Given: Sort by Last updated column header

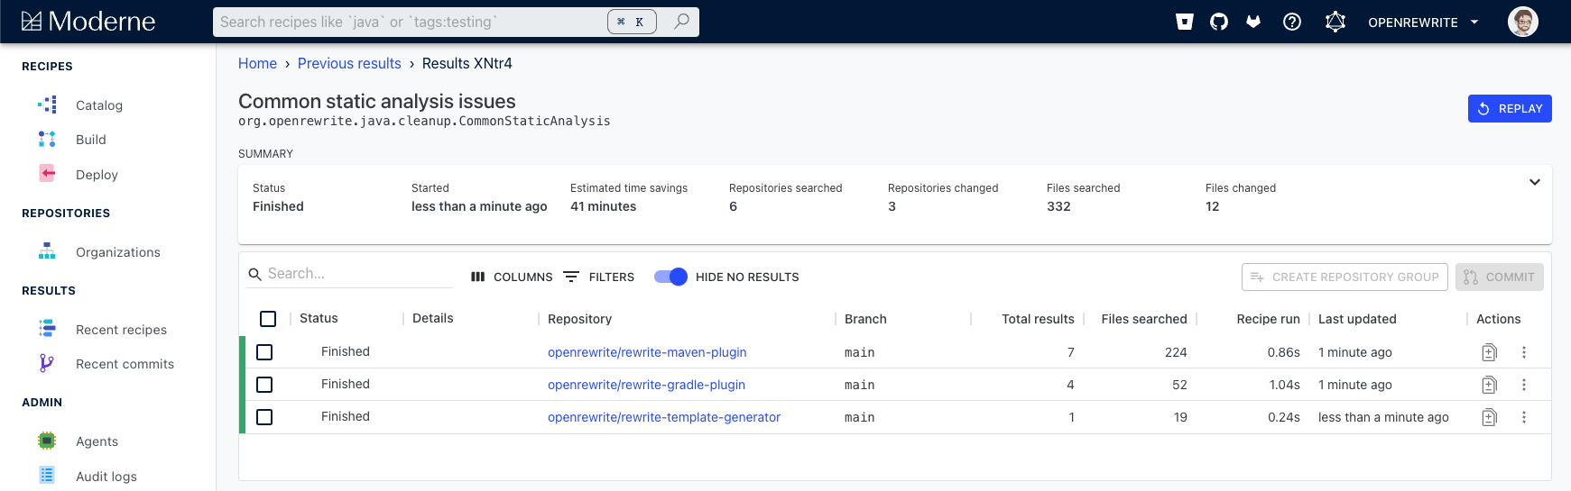Looking at the screenshot, I should [x=1357, y=319].
